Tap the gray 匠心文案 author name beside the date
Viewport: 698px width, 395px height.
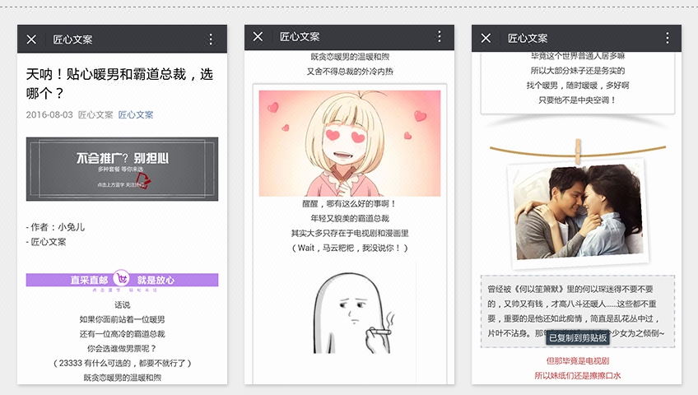click(95, 115)
